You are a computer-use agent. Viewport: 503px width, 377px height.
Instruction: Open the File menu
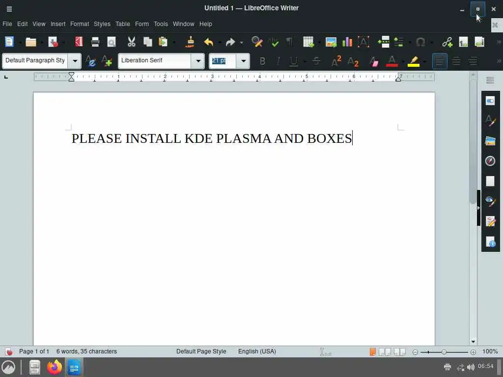point(7,24)
